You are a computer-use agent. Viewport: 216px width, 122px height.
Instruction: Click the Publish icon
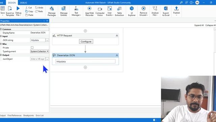tap(176, 8)
